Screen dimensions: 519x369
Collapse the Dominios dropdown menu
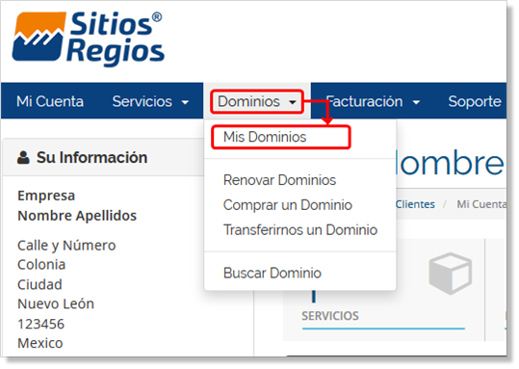(257, 101)
